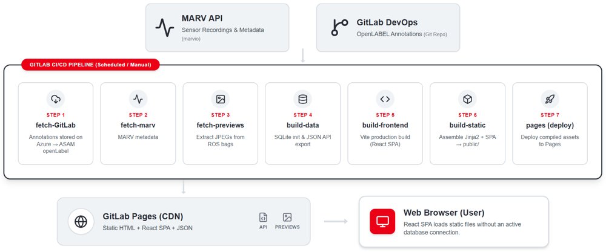Image resolution: width=606 pixels, height=252 pixels.
Task: Click 'Assemble Jinja2 + SPA → public/' description
Action: point(468,141)
